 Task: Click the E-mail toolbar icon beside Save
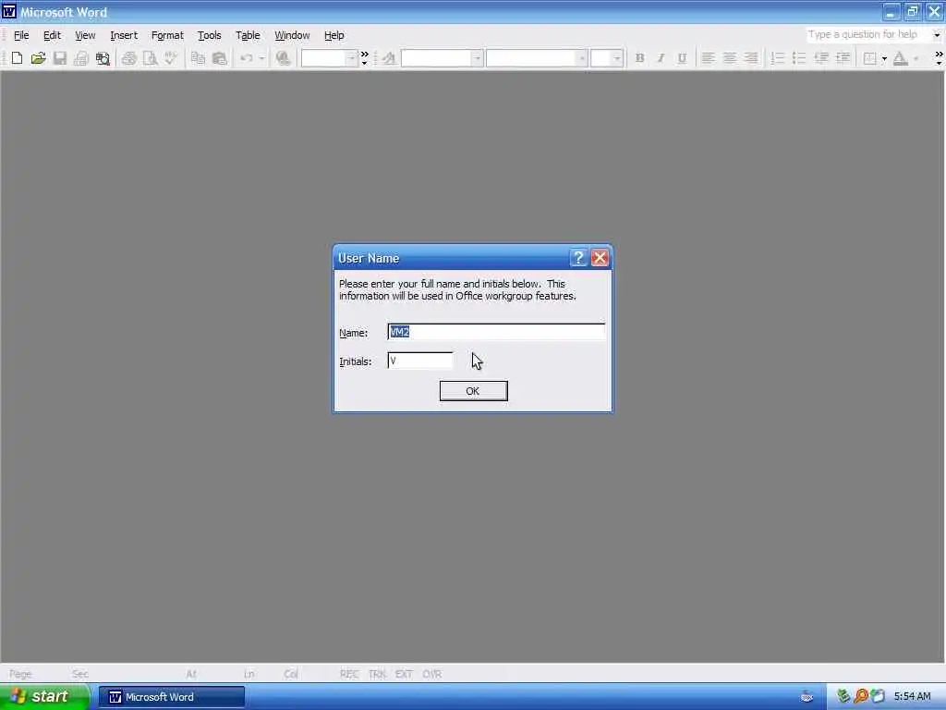point(81,58)
